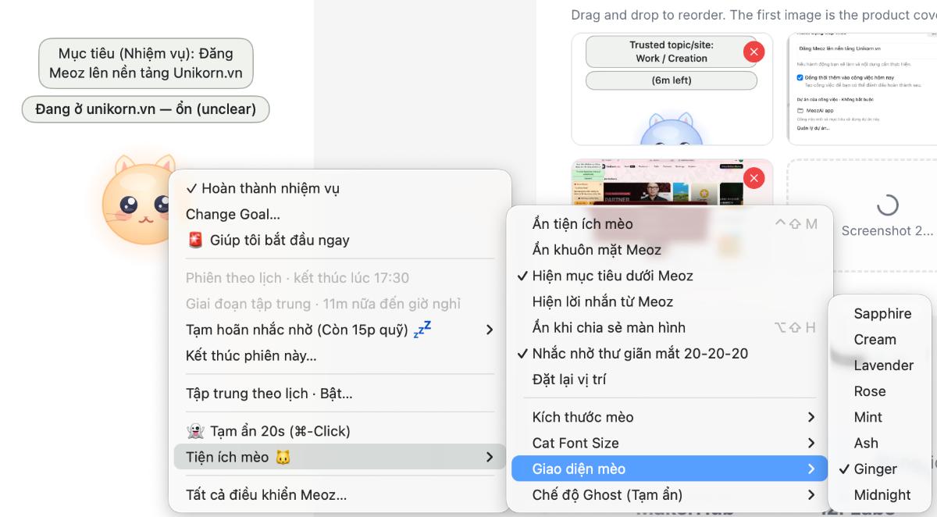Click the (6m left) pill
This screenshot has width=937, height=517.
[x=671, y=80]
